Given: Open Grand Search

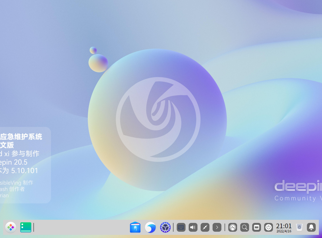Looking at the screenshot, I should click(x=244, y=227).
